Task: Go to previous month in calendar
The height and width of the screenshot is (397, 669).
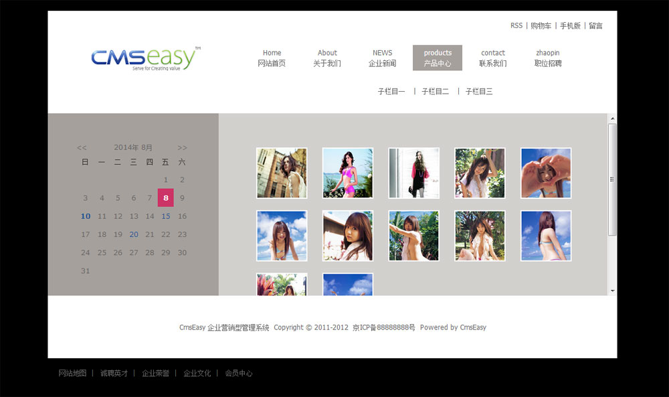Action: pyautogui.click(x=82, y=148)
